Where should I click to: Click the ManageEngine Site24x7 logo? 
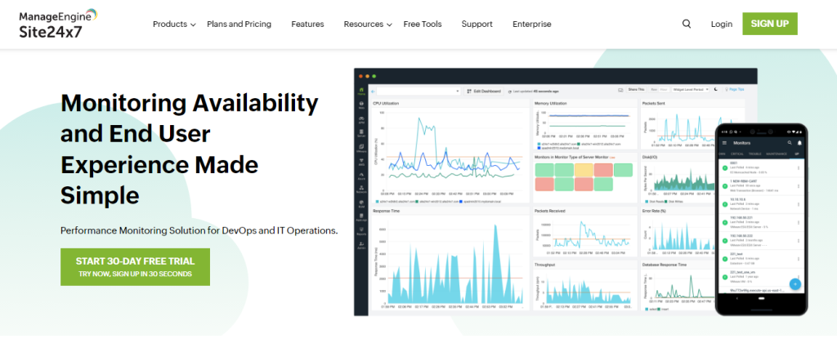pyautogui.click(x=58, y=24)
